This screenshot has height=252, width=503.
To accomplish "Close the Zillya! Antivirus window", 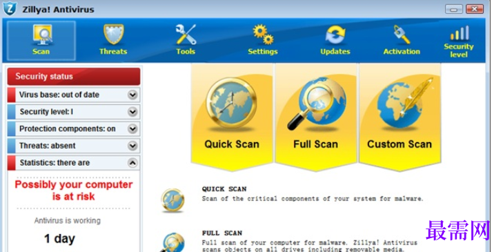I will click(x=475, y=9).
